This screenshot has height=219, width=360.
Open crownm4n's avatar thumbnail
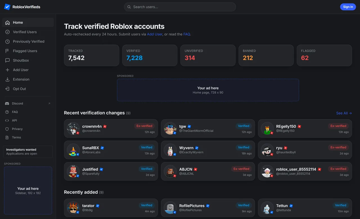tap(73, 129)
